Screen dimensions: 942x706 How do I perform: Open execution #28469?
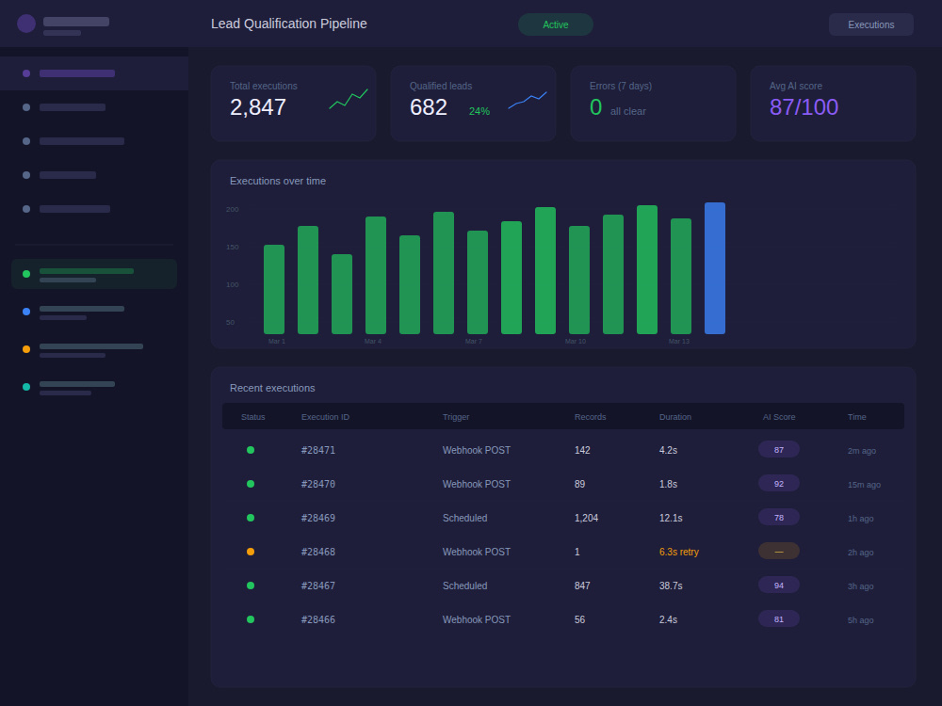(x=318, y=518)
